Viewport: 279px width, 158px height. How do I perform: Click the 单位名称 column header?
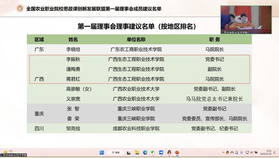click(136, 39)
